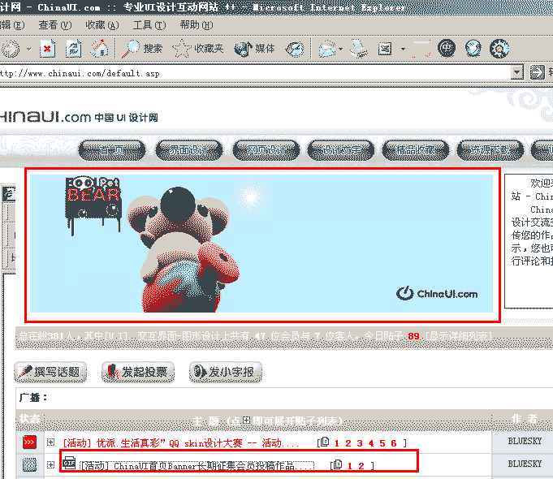Open the Edit icon dropdown arrow
Screen dimensions: 553x479
coord(403,49)
